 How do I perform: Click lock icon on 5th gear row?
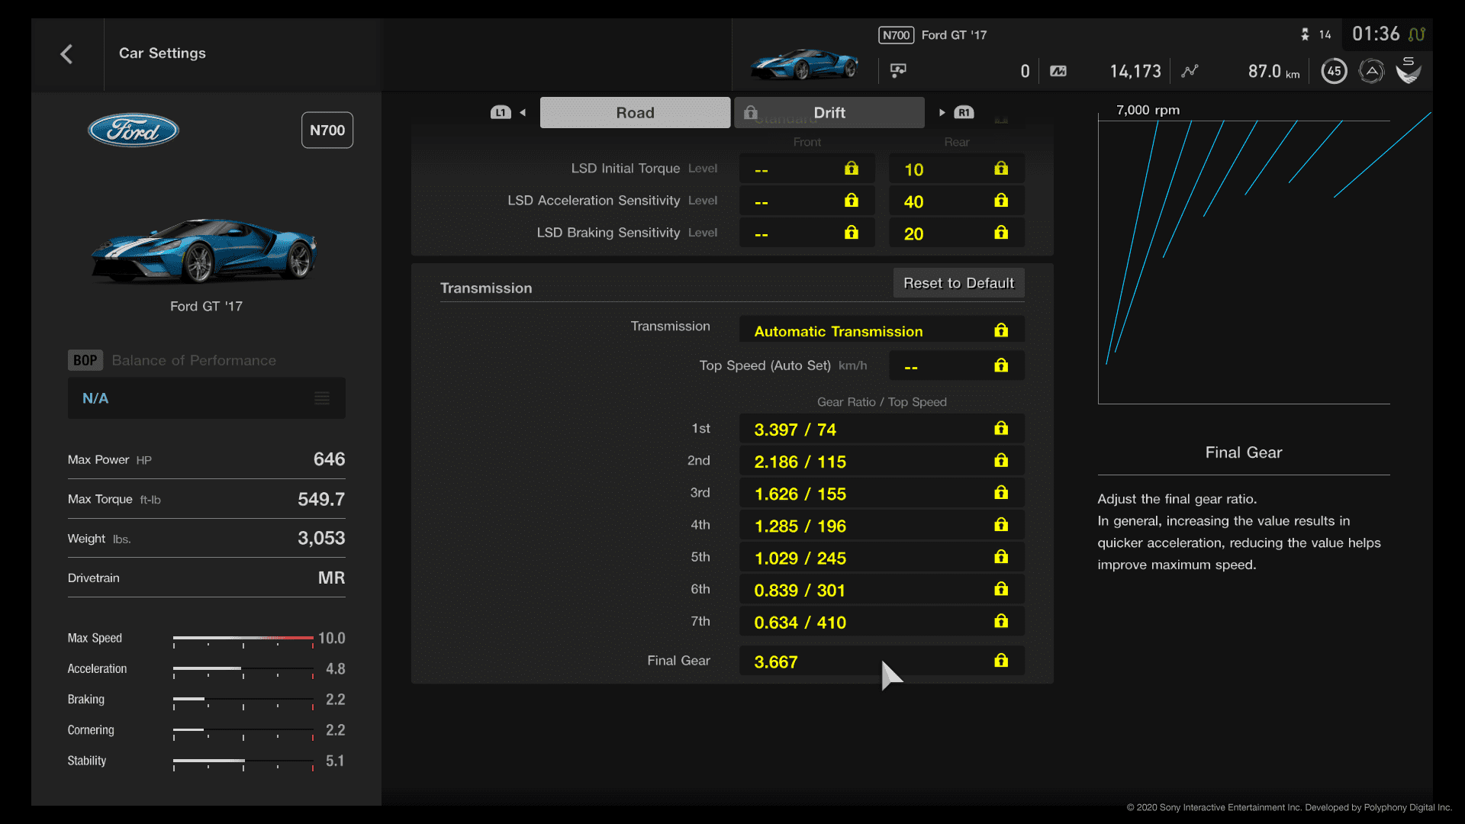(1001, 557)
